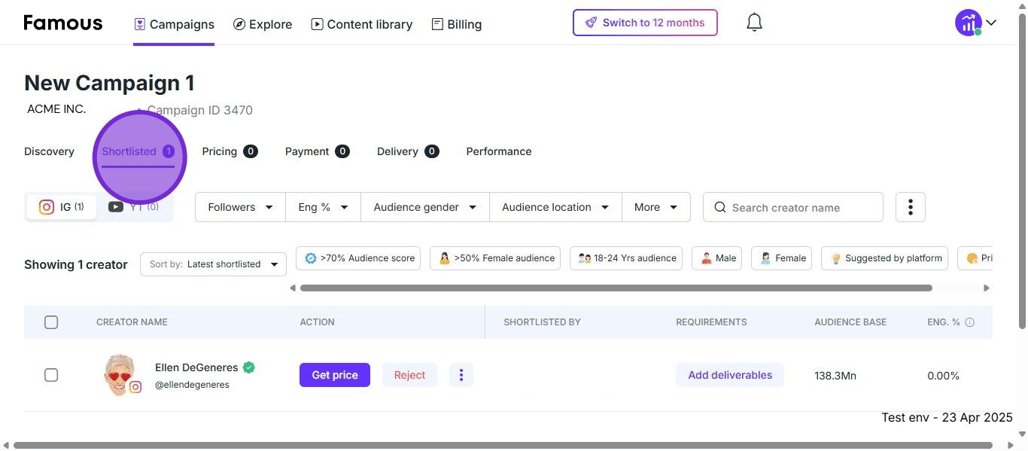
Task: Open the Eng % filter dropdown
Action: [323, 207]
